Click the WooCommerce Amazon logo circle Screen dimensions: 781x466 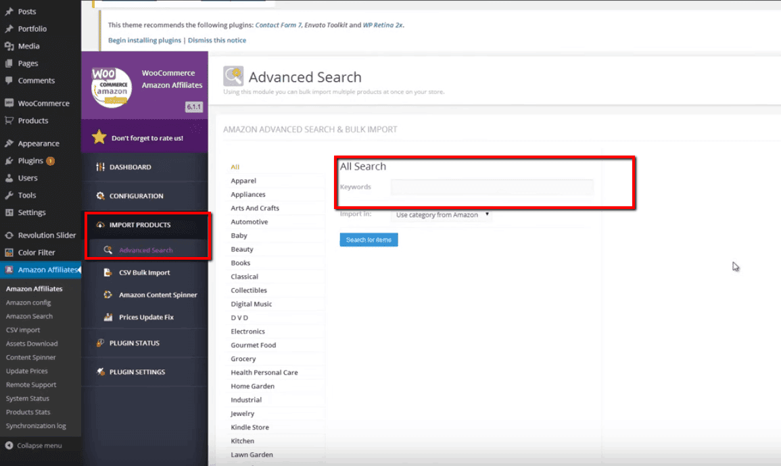tap(112, 87)
